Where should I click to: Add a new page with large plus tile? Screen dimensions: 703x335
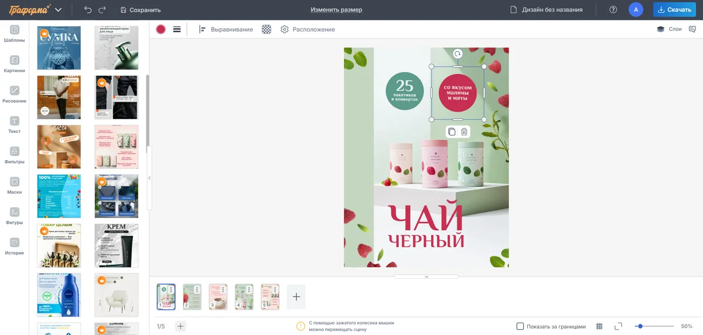point(296,297)
